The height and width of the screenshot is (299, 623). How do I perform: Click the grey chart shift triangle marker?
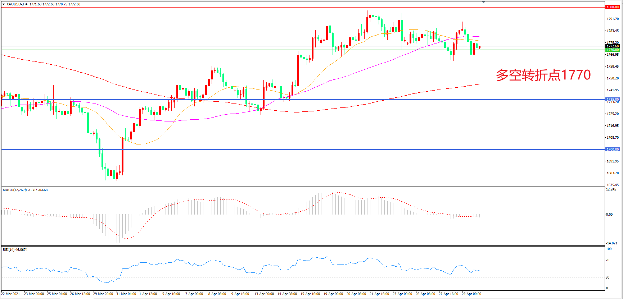click(484, 2)
